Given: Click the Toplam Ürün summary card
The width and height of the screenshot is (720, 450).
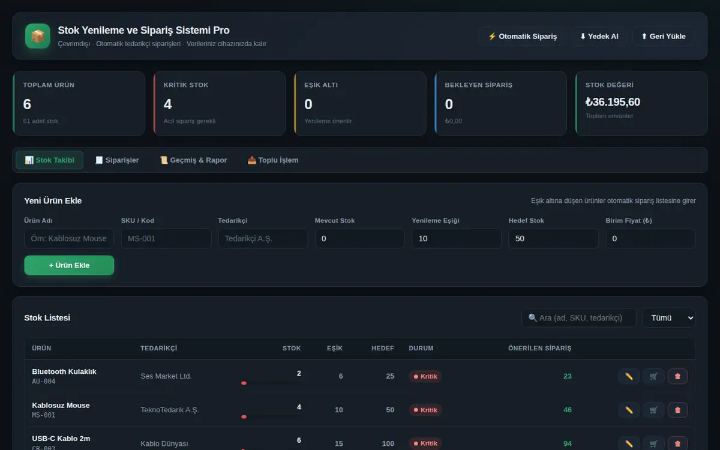Looking at the screenshot, I should pos(79,104).
